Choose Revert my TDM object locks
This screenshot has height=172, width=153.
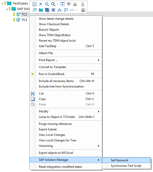click(57, 41)
